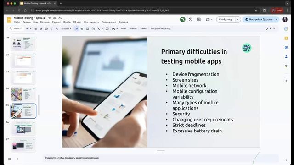Click the add comment icon
Viewport: 294px width, 165px height.
(x=107, y=28)
